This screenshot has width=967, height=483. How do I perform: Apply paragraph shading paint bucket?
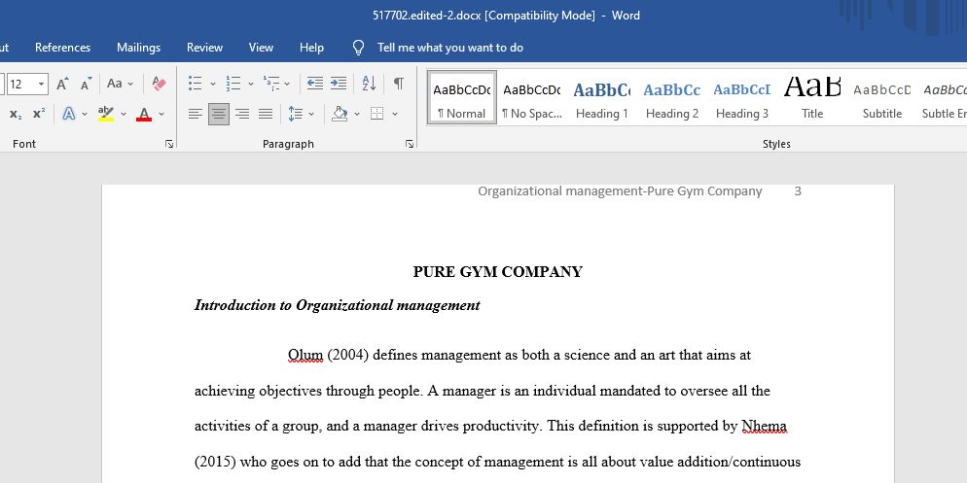tap(340, 114)
